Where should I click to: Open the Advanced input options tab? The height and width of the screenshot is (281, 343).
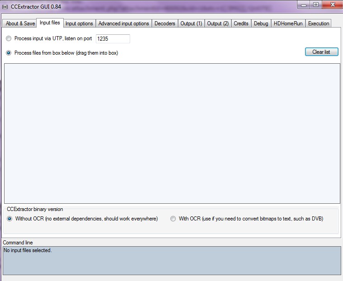(x=123, y=23)
